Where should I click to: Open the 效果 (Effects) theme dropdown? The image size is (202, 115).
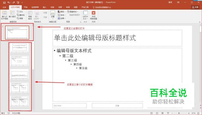pos(62,18)
